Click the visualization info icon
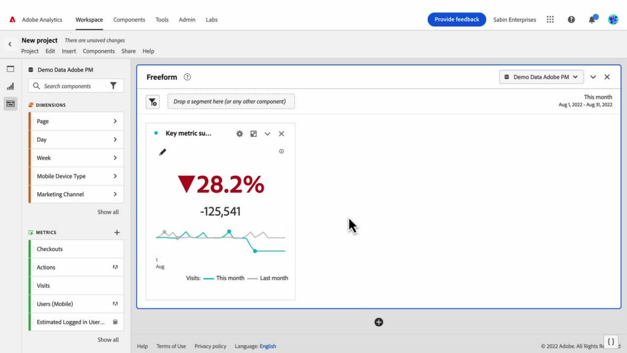This screenshot has height=353, width=627. pyautogui.click(x=281, y=151)
